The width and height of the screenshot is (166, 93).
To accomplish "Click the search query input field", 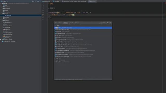I will click(x=83, y=25).
